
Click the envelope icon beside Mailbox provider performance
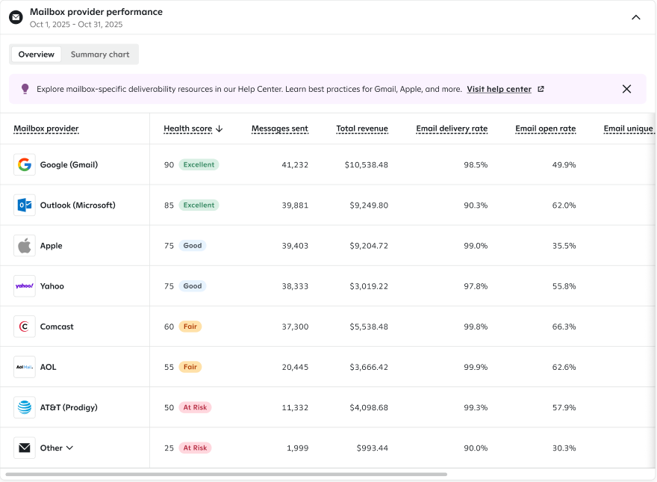pos(16,18)
